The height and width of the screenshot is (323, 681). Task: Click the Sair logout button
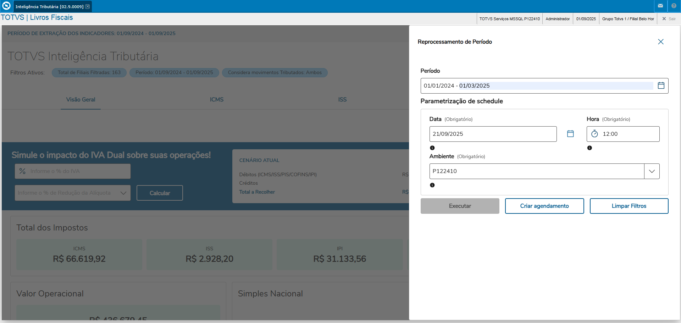coord(669,19)
